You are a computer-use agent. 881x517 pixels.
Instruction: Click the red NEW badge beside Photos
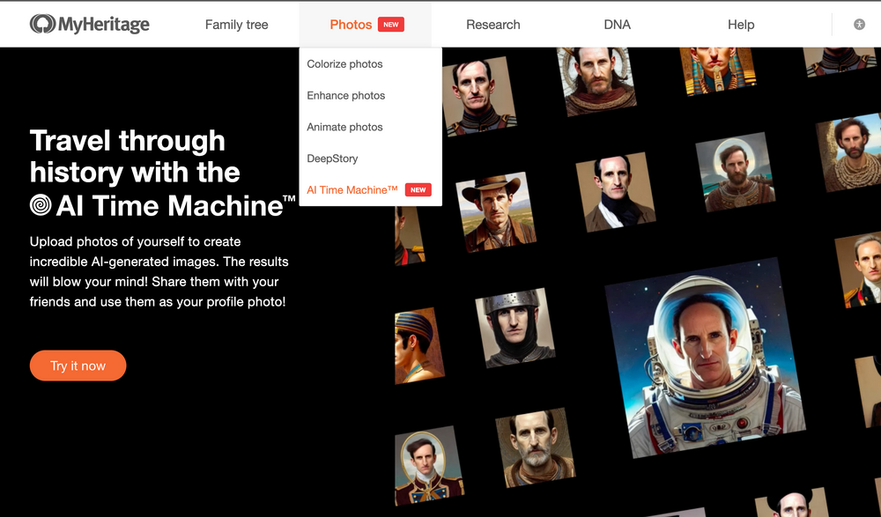click(x=391, y=25)
